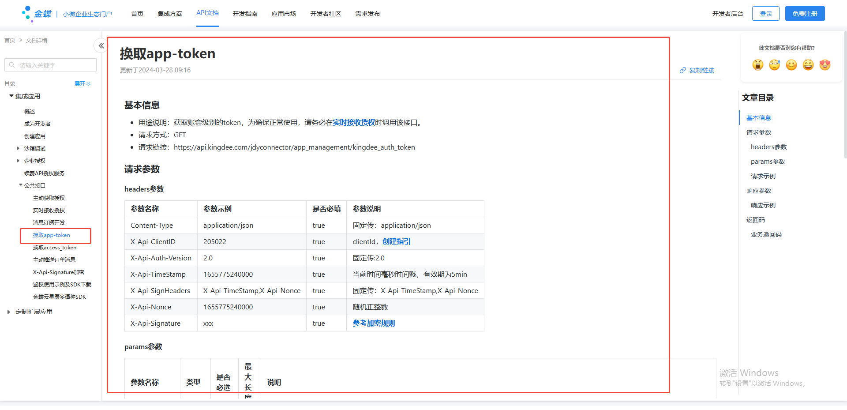
Task: Open the 创建指引 link in the headers table
Action: (x=397, y=241)
